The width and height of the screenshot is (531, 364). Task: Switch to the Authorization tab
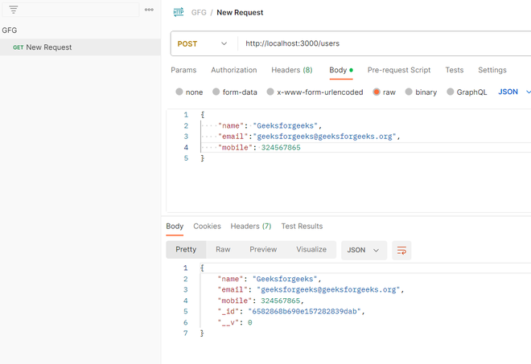point(233,70)
